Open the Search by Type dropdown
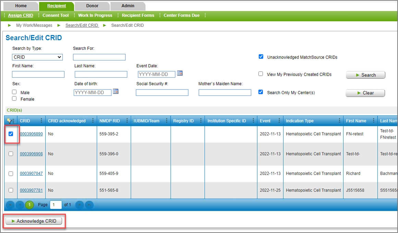Screen dimensions: 398x233 tap(37, 57)
